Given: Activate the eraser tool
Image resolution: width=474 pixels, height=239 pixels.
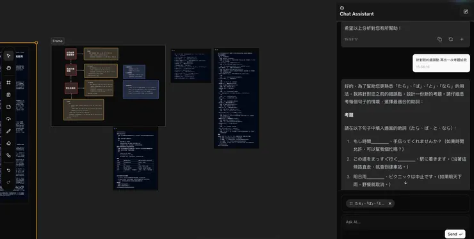Looking at the screenshot, I should 8,143.
